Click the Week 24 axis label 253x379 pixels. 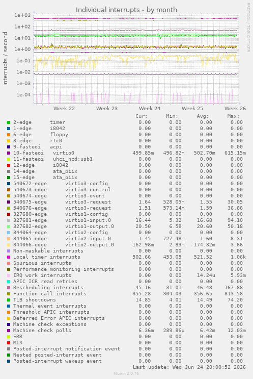(x=150, y=108)
